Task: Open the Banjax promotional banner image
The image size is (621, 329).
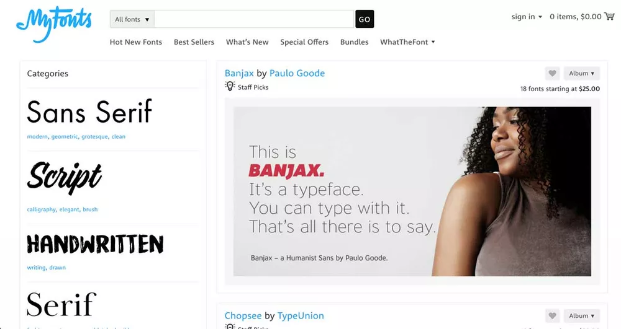Action: (x=412, y=191)
